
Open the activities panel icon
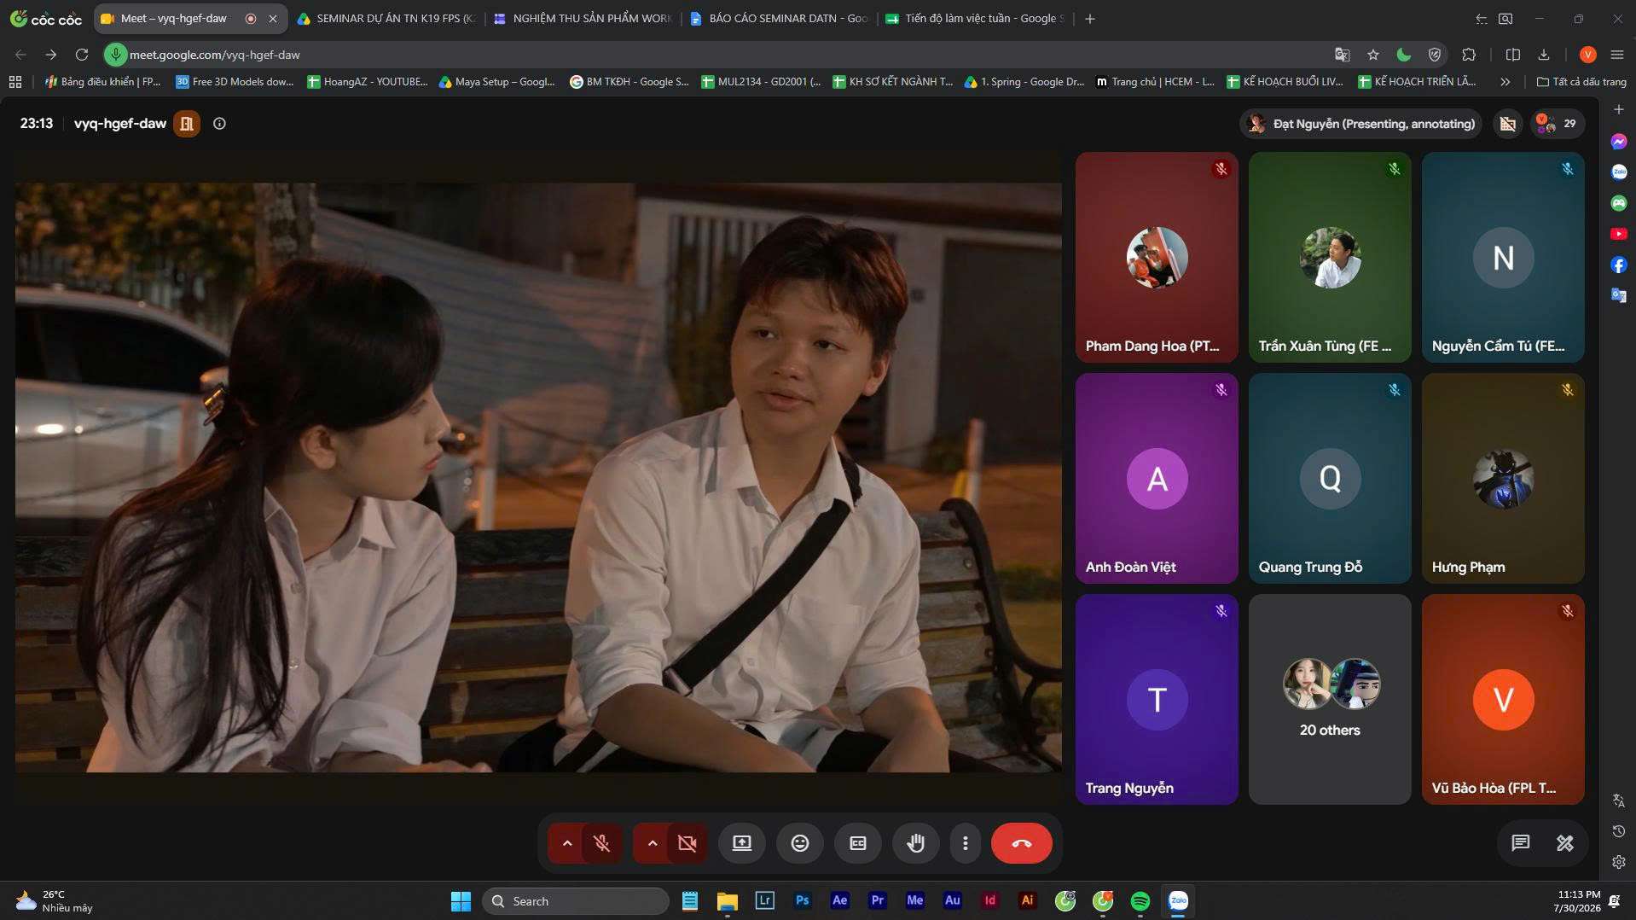[x=1564, y=843]
